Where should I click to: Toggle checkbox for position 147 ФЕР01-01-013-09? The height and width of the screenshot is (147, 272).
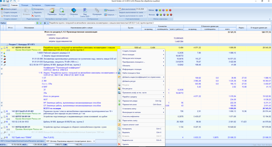tap(2, 48)
